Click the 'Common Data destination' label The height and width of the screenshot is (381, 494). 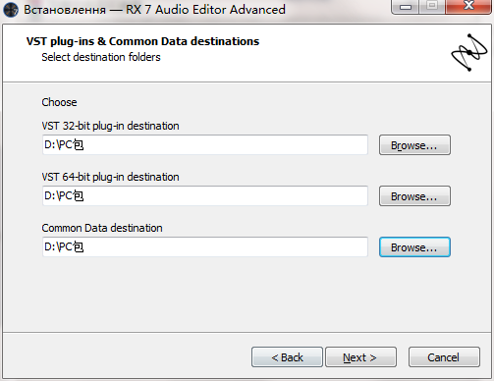[x=102, y=228]
